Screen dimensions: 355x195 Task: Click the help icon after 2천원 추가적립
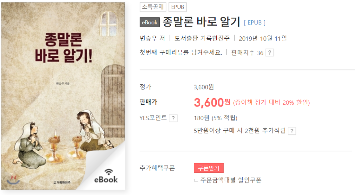click(x=292, y=131)
